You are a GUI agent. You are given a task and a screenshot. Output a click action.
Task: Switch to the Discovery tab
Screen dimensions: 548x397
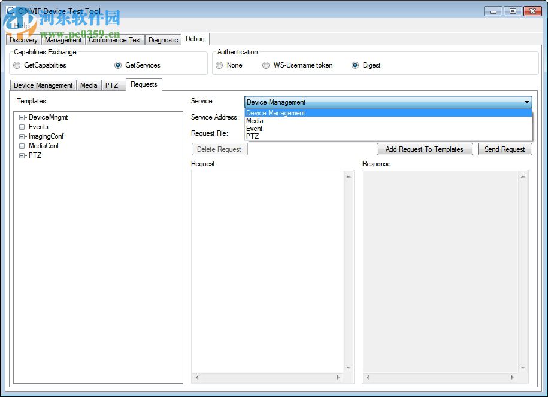23,40
